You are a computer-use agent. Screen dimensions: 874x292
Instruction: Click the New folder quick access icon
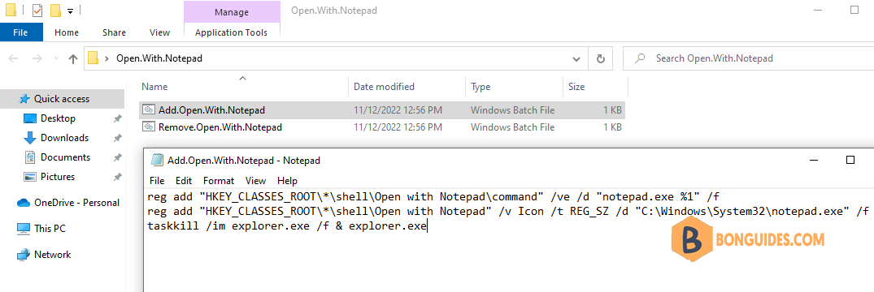55,11
